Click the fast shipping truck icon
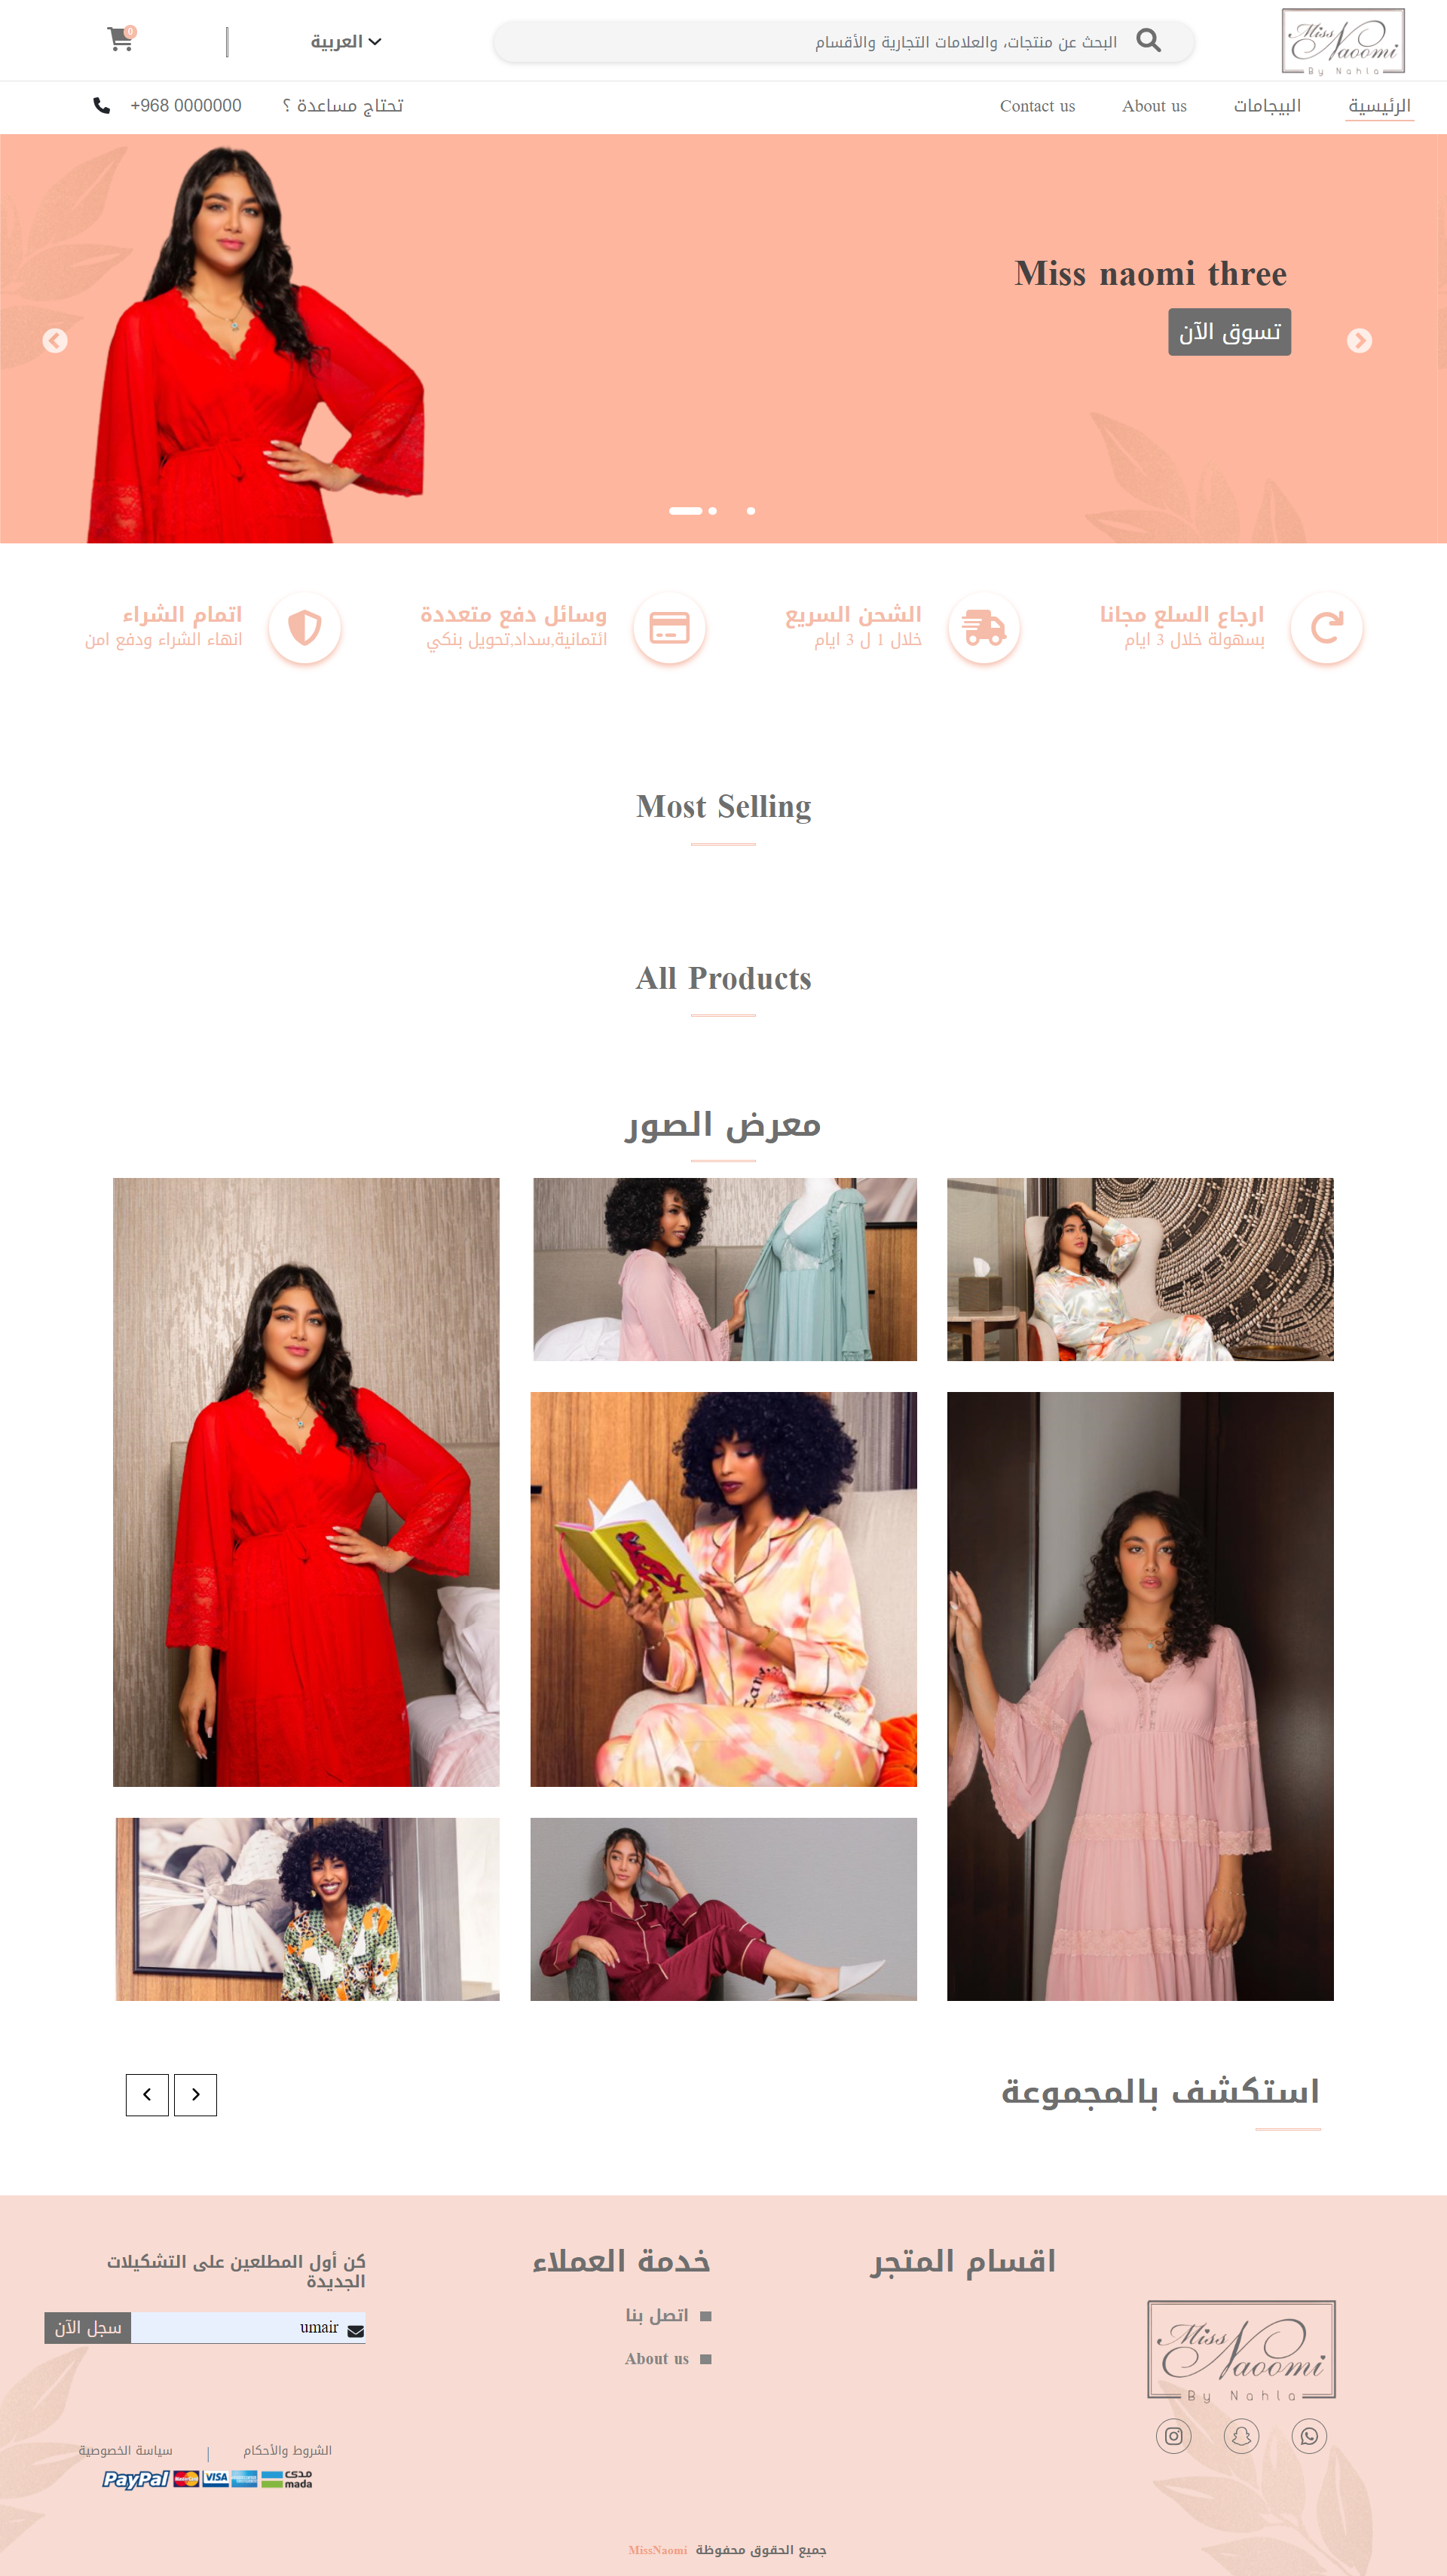The height and width of the screenshot is (2576, 1447). (x=984, y=628)
